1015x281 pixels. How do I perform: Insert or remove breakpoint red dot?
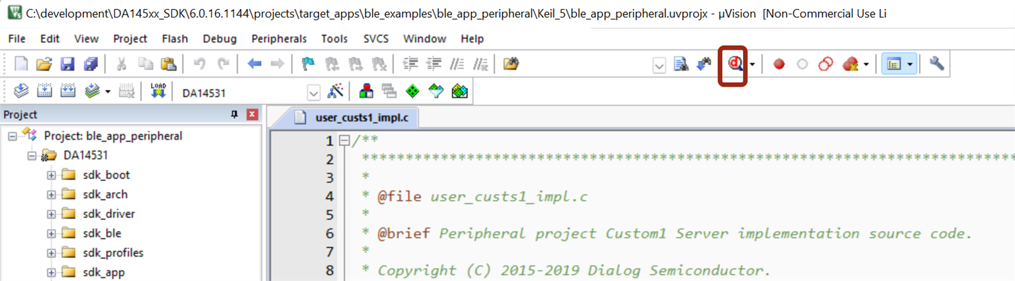[779, 64]
